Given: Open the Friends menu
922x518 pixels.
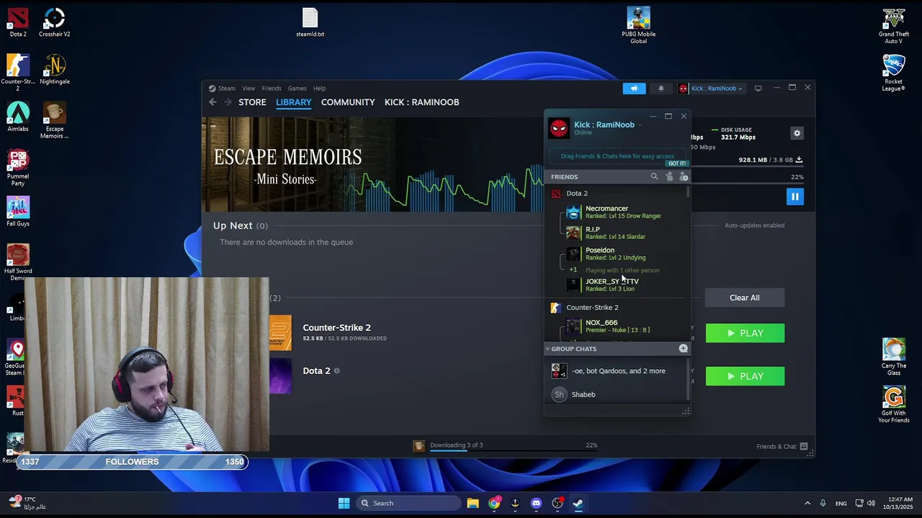Looking at the screenshot, I should point(272,88).
